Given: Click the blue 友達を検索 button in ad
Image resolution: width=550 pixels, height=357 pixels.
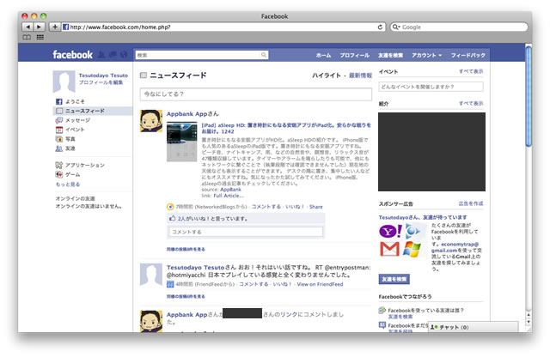Looking at the screenshot, I should pyautogui.click(x=394, y=279).
